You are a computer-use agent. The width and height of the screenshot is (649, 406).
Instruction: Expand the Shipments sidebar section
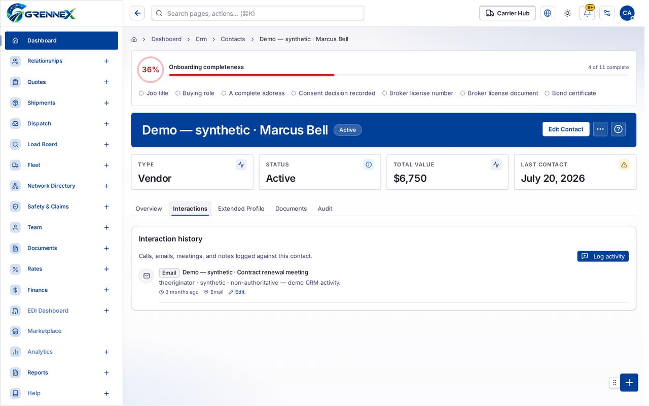(x=106, y=103)
